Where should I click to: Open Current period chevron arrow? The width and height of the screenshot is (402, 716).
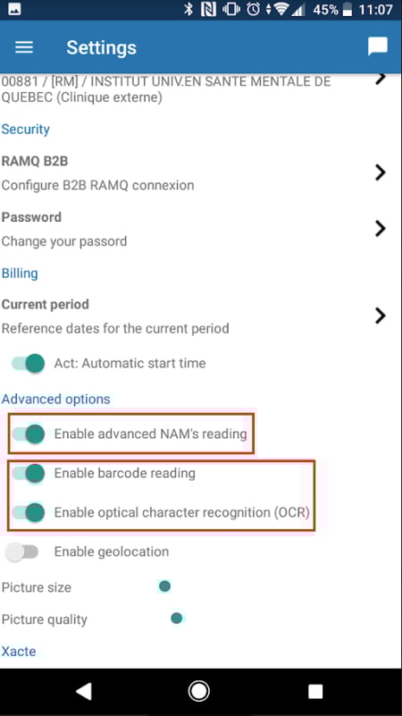tap(380, 316)
